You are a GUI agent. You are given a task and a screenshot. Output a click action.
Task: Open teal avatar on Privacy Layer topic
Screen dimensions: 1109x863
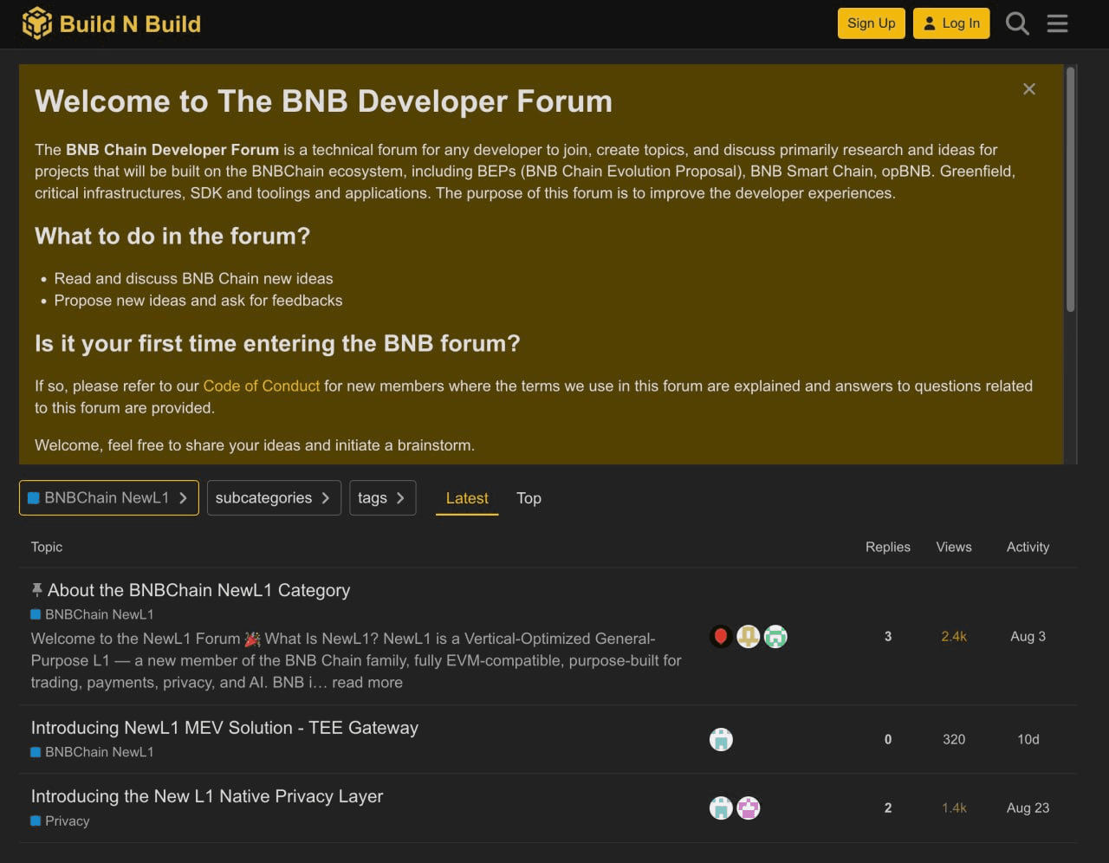click(721, 808)
